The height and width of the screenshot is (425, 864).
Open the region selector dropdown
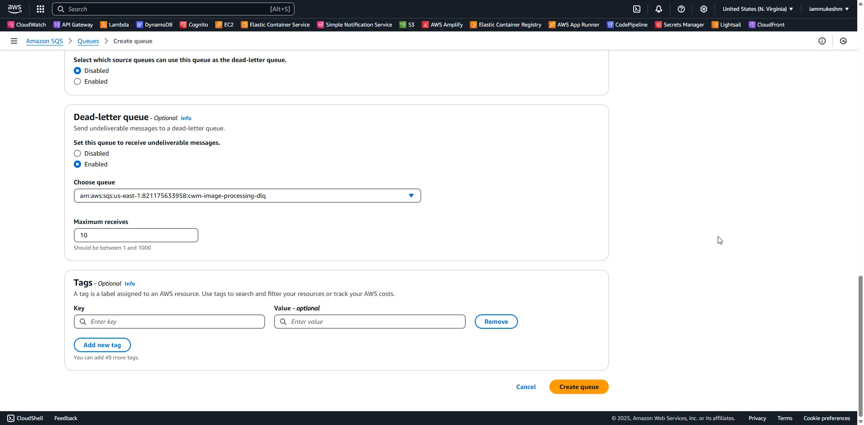coord(758,9)
